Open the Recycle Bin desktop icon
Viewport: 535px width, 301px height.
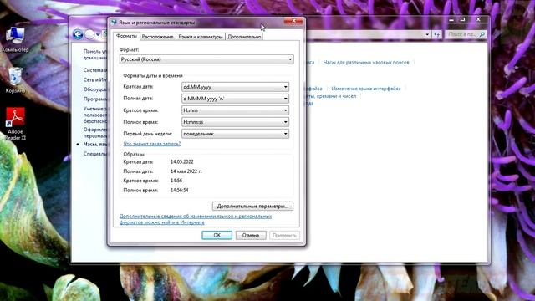[15, 80]
